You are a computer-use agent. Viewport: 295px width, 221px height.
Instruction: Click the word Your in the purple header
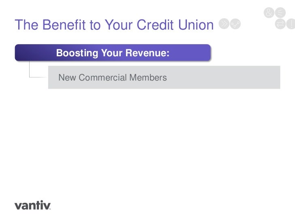coord(112,53)
